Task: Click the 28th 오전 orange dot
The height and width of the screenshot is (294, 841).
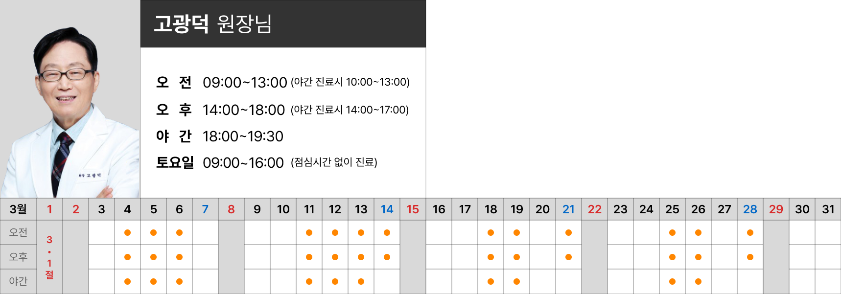Action: [x=750, y=233]
